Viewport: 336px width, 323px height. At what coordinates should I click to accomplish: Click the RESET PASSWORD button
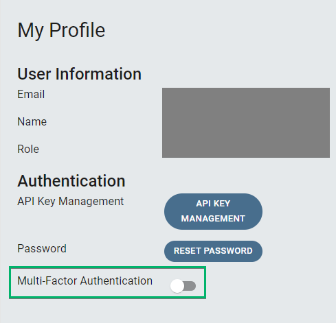[x=213, y=251]
